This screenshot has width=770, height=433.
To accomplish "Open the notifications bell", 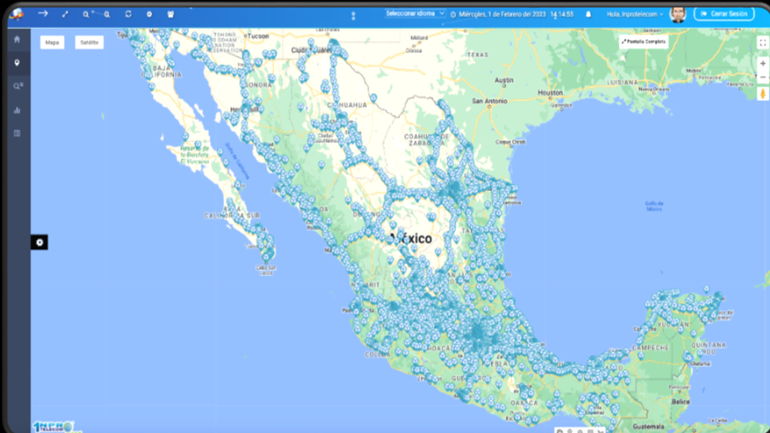I will tap(588, 14).
